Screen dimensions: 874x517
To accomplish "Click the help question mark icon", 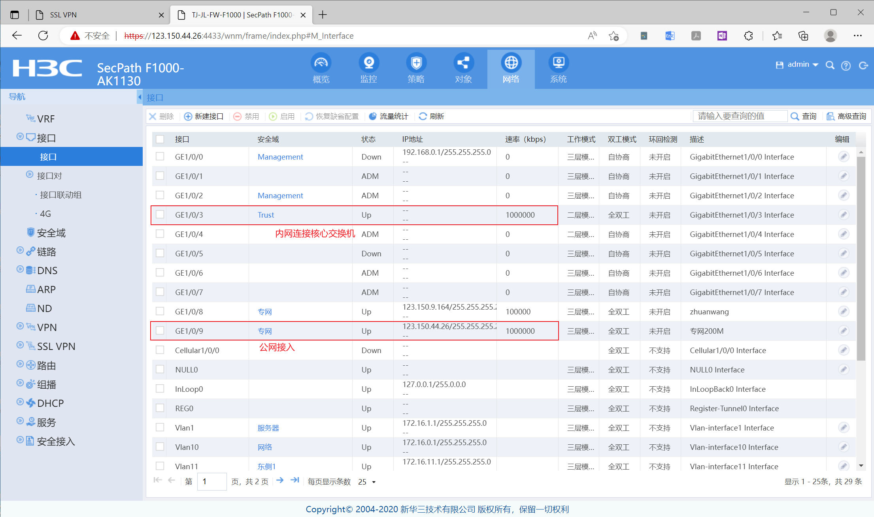I will (846, 66).
